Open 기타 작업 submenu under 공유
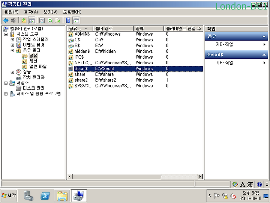 point(237,44)
